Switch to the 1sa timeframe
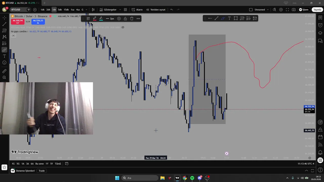Viewport: 324px width, 182px height. pyautogui.click(x=72, y=10)
